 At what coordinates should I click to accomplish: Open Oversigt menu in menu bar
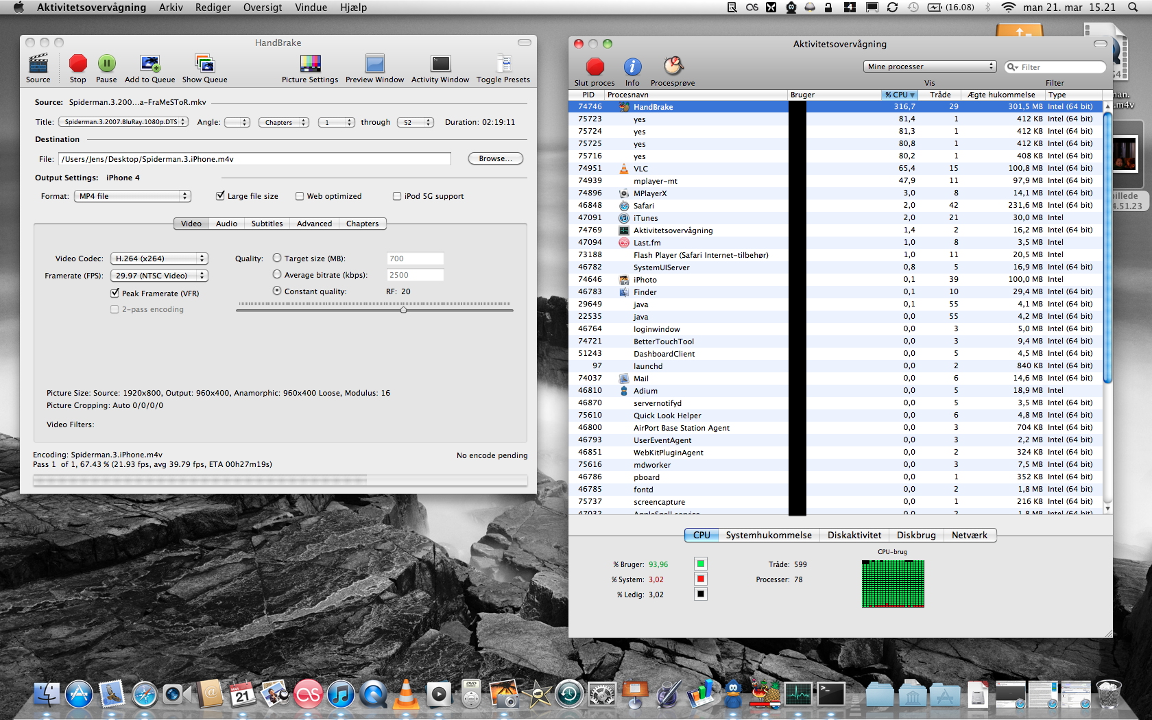tap(263, 8)
